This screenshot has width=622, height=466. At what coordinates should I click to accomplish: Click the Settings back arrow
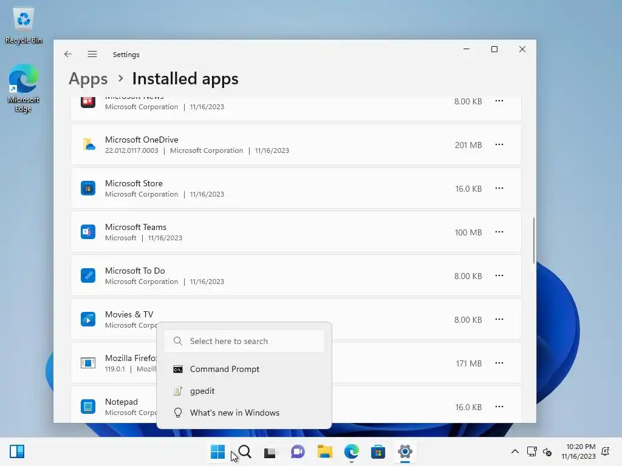[x=68, y=54]
